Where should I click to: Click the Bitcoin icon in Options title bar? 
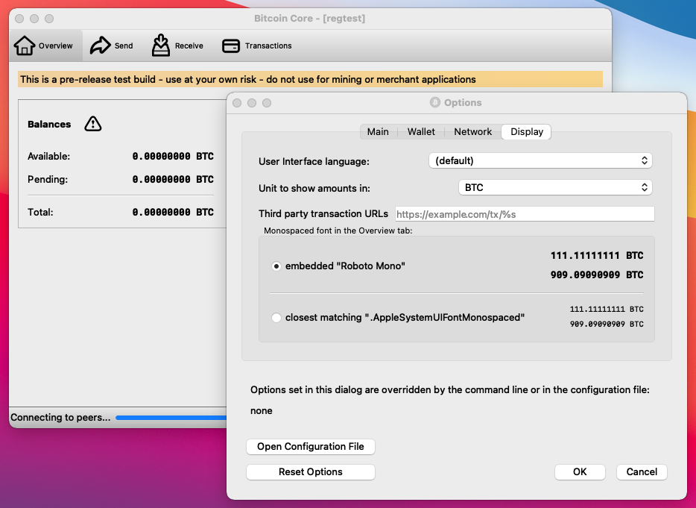point(435,102)
